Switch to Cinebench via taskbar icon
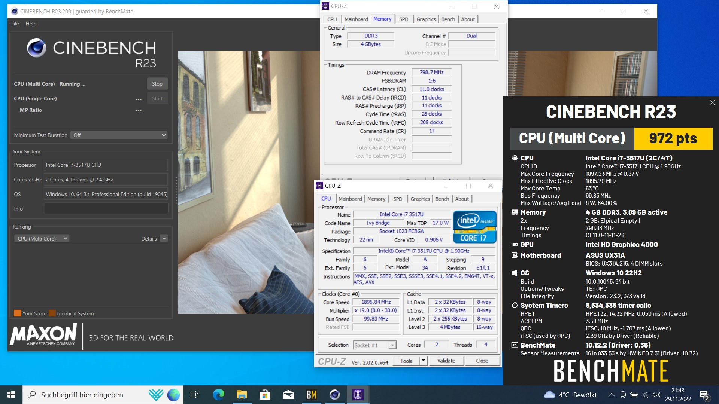This screenshot has width=719, height=404. [x=334, y=395]
